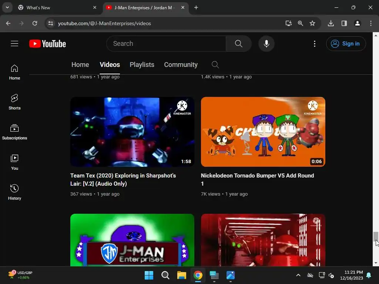Image resolution: width=379 pixels, height=284 pixels.
Task: Open Chrome profile icon
Action: [x=358, y=23]
